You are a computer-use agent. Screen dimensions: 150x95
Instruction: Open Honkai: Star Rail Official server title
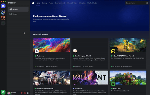point(45,89)
